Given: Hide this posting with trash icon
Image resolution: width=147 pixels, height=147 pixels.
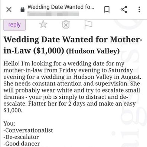Looking at the screenshot, I should pyautogui.click(x=66, y=24).
